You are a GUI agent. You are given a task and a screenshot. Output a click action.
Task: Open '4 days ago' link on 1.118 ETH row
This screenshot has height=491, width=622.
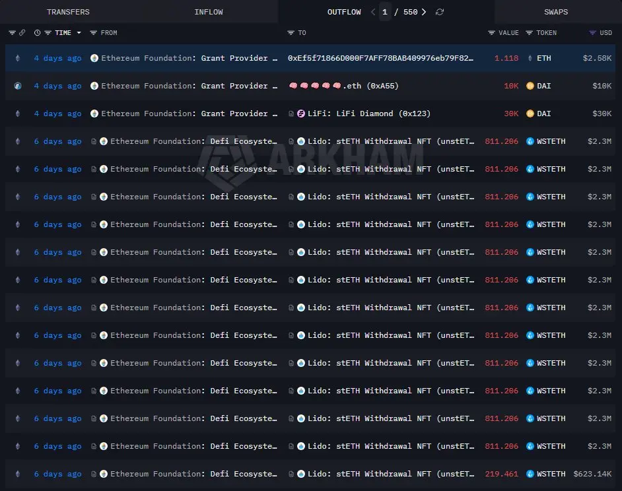58,58
